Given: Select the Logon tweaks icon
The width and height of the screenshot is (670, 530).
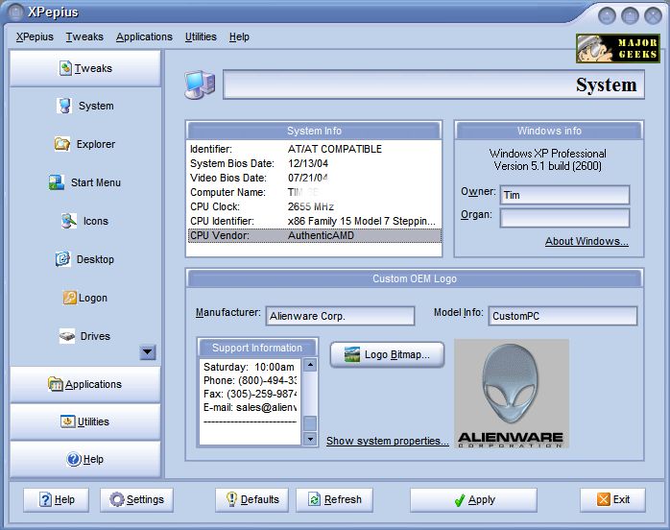Looking at the screenshot, I should pyautogui.click(x=70, y=299).
